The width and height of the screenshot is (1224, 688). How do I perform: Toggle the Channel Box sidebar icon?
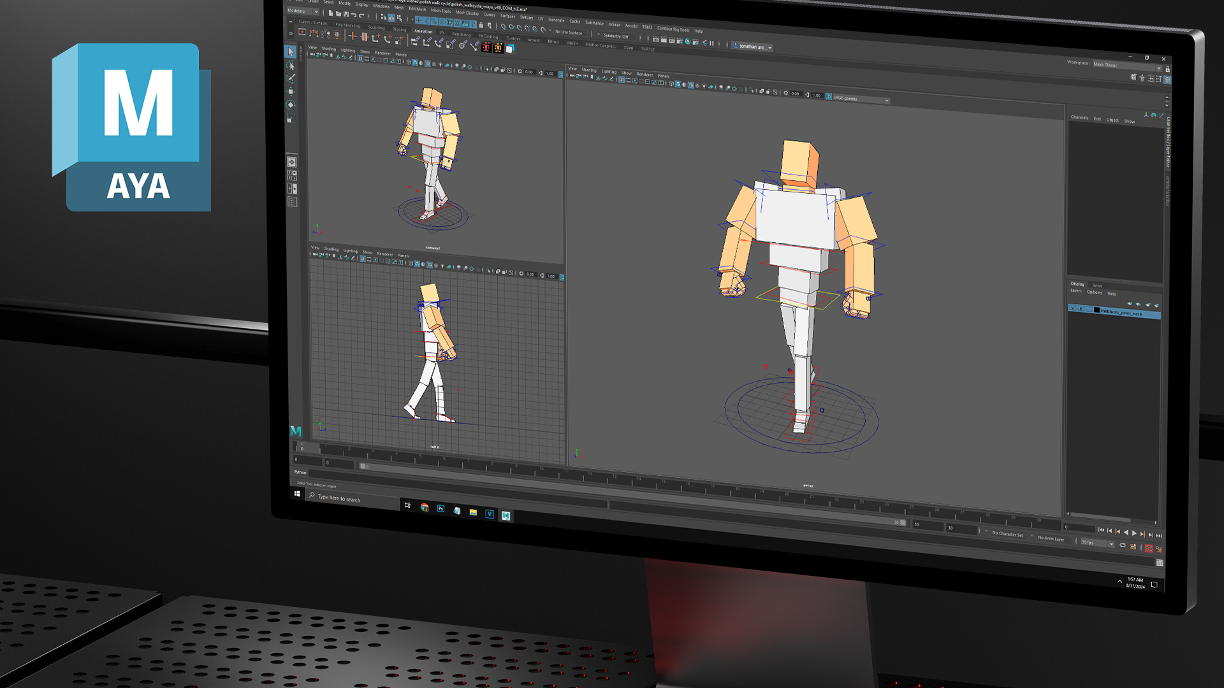pos(1167,80)
